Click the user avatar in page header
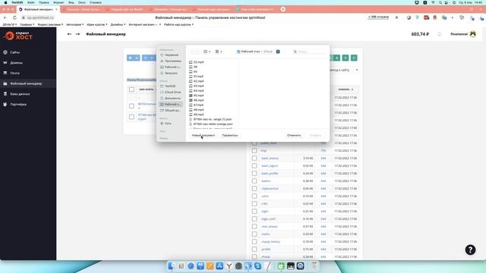Screen dimensions: 486x273 (472, 34)
